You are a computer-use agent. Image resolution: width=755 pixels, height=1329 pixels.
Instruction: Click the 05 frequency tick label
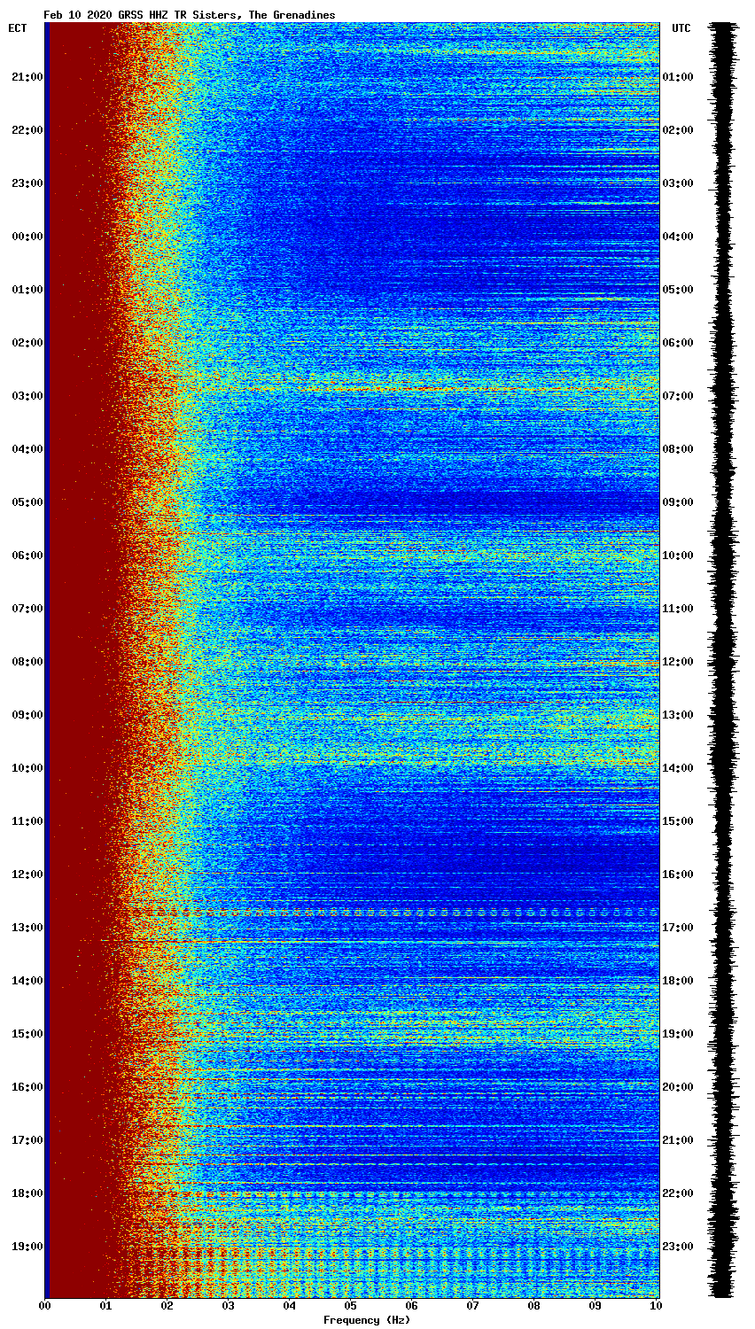(x=351, y=1306)
